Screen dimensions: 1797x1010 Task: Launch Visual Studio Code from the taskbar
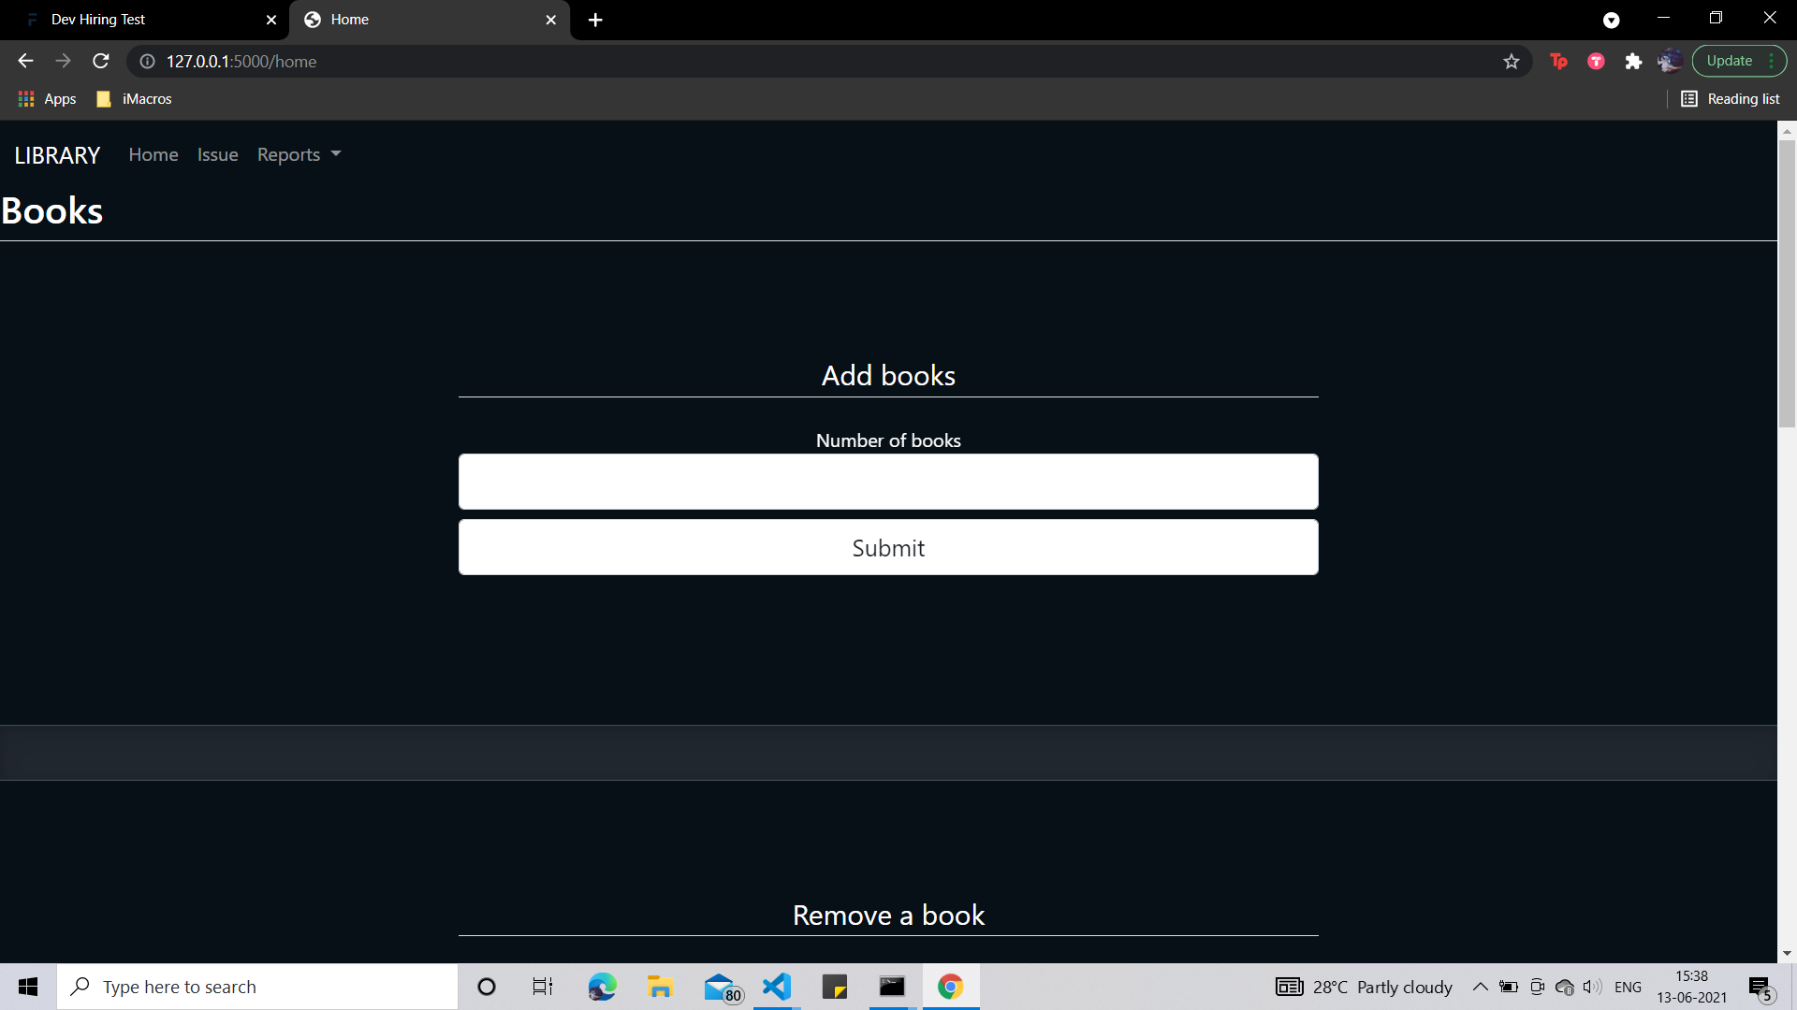776,987
